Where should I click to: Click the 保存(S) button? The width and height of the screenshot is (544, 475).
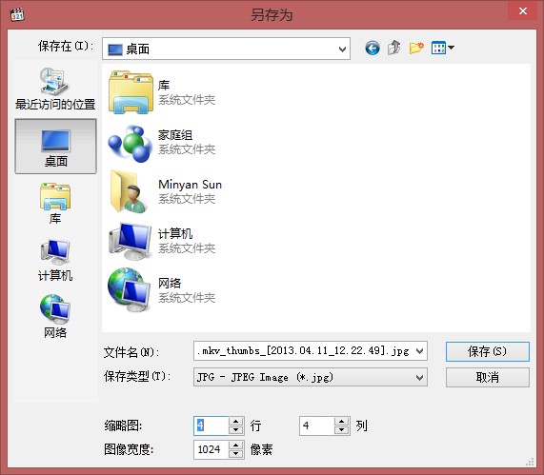[488, 351]
